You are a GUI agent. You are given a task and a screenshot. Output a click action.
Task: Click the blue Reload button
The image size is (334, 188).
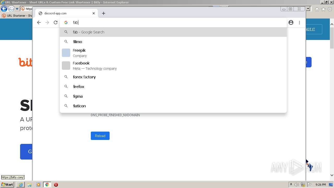100,136
